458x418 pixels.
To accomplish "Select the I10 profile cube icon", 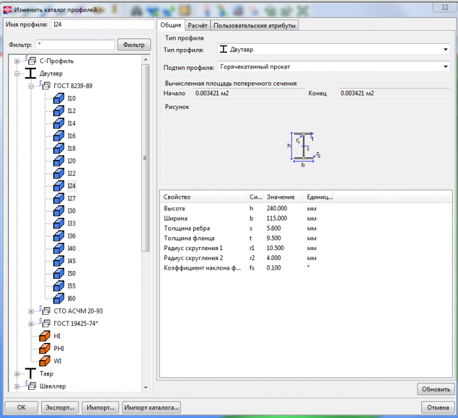I will (x=58, y=98).
